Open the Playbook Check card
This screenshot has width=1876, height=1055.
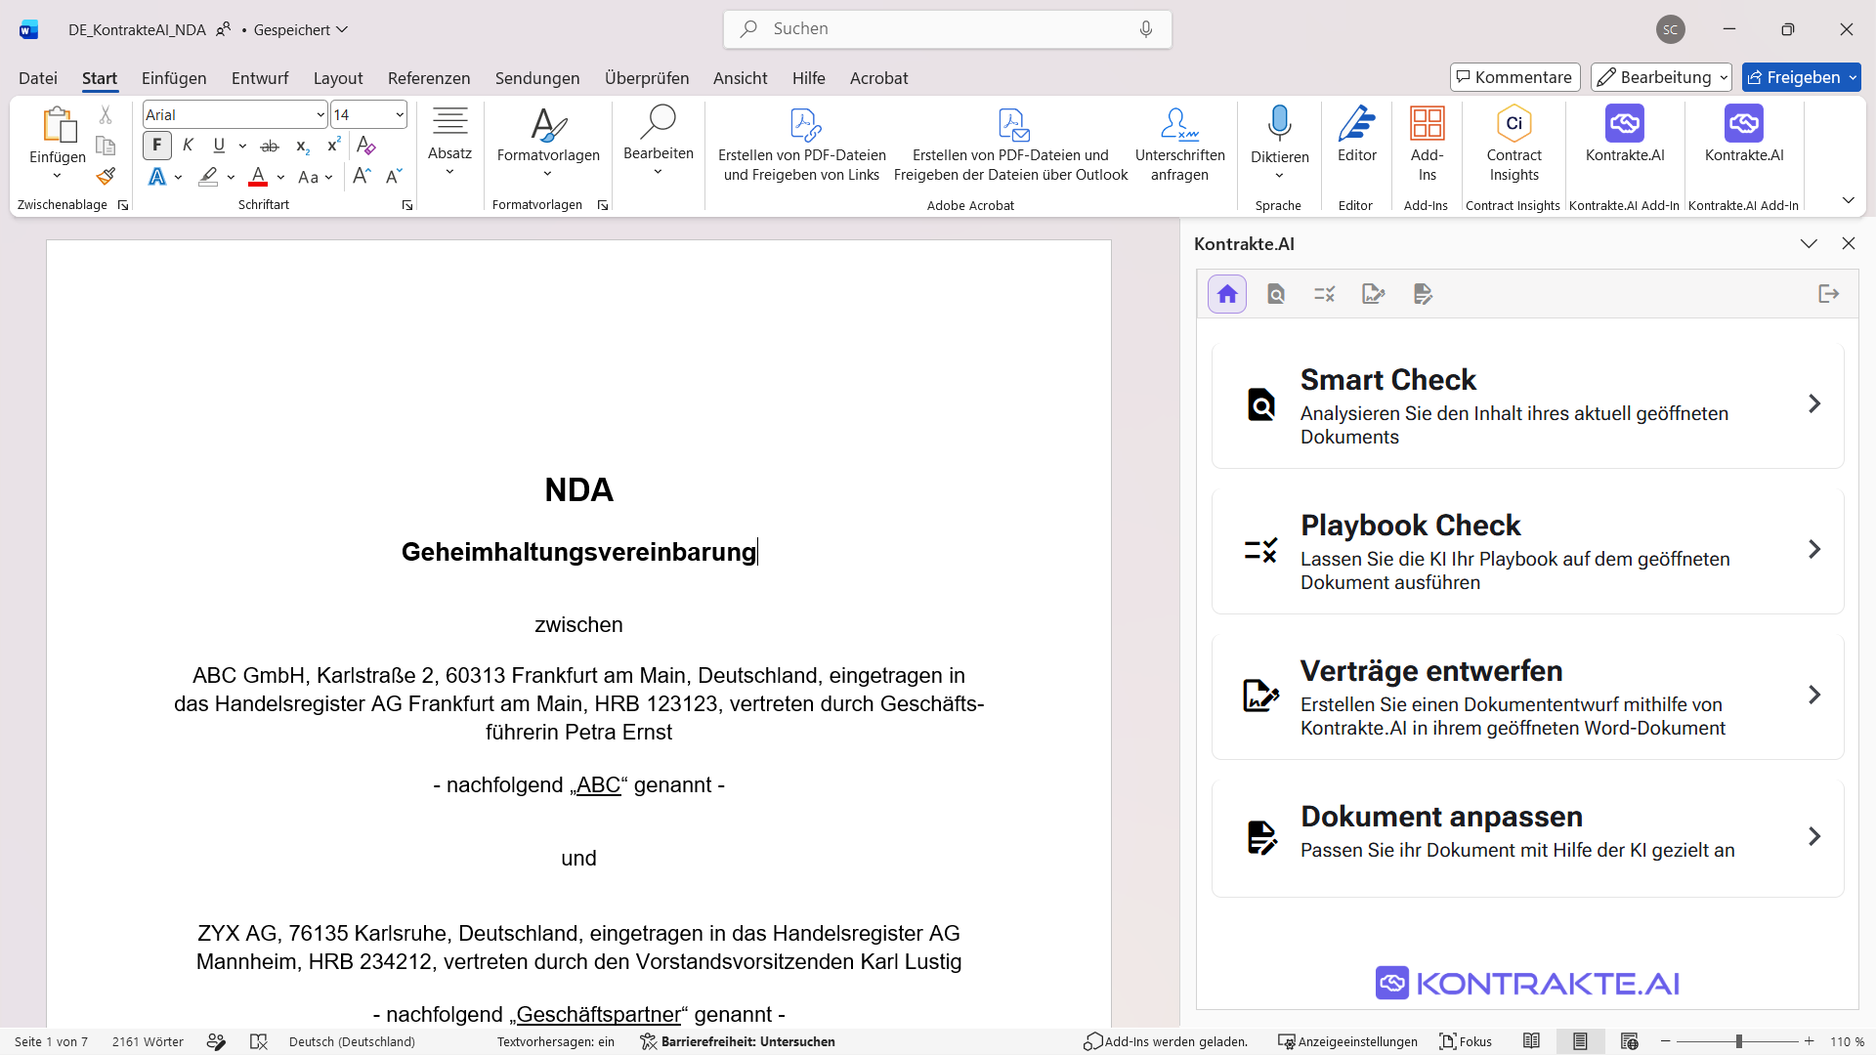(x=1527, y=550)
